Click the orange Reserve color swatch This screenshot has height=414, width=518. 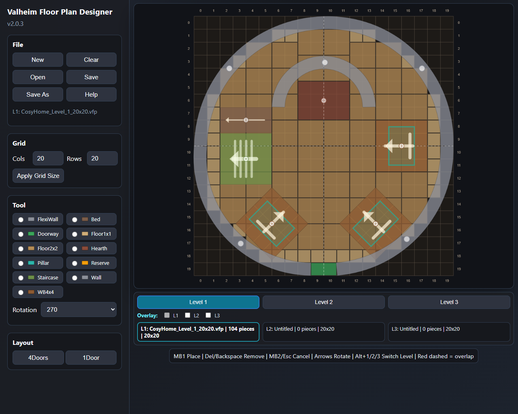tap(85, 263)
